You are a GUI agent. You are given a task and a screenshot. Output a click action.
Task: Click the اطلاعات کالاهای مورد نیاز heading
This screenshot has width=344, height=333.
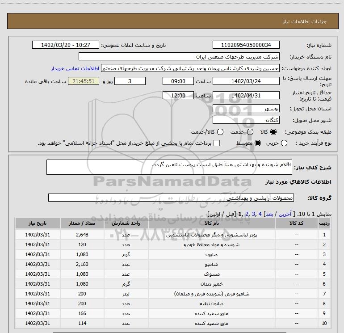click(x=298, y=182)
